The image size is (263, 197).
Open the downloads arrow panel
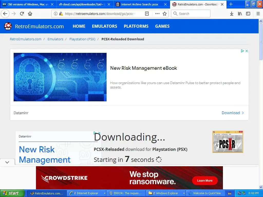[232, 14]
